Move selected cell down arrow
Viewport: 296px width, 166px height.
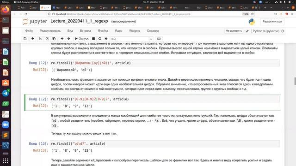[69, 39]
